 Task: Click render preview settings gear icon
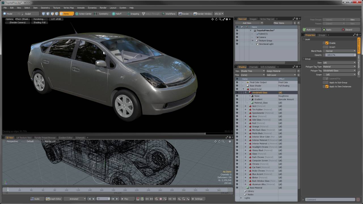pyautogui.click(x=227, y=19)
